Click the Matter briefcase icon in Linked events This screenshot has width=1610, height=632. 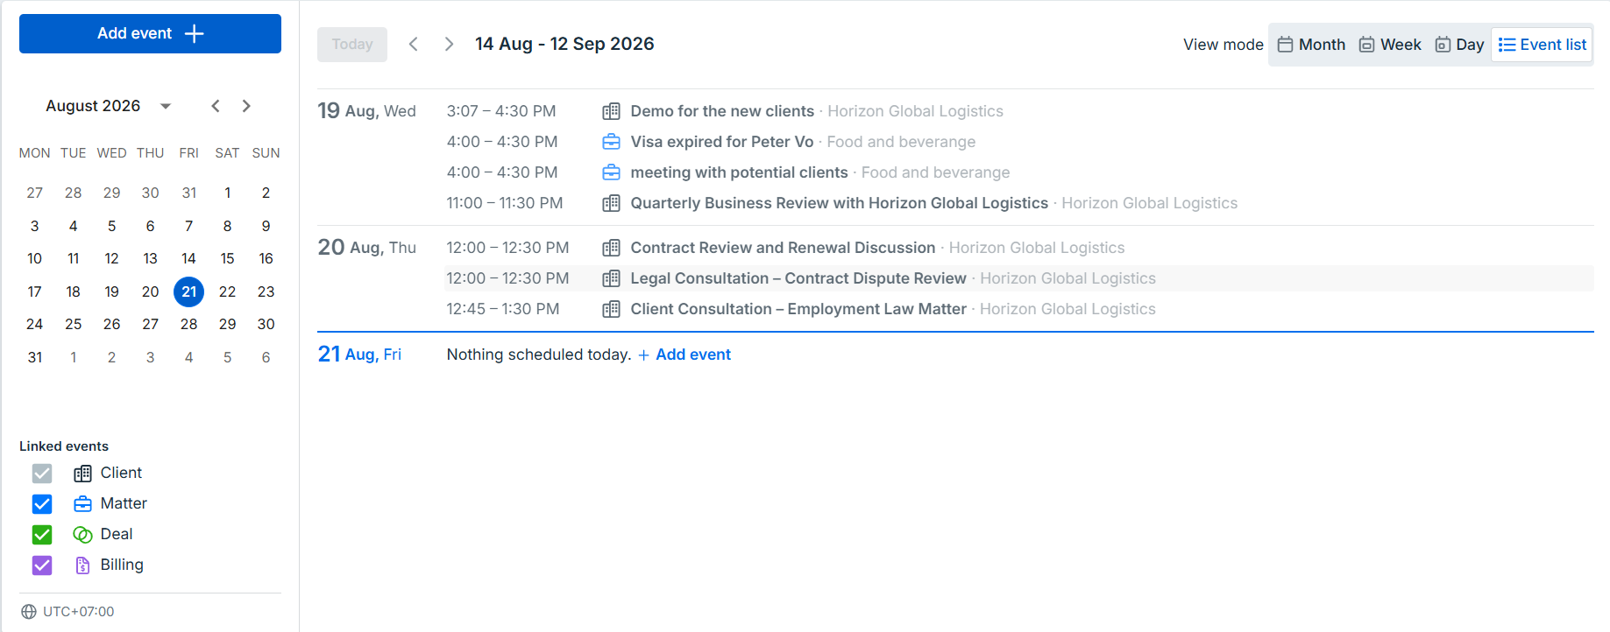82,504
